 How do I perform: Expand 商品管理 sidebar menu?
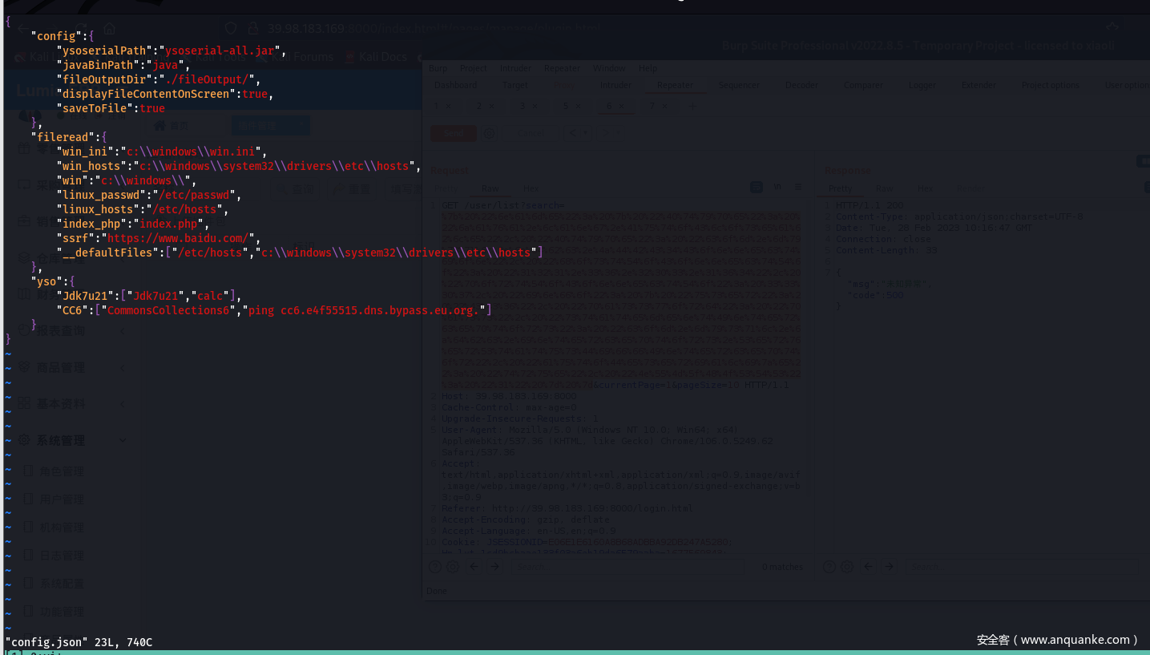pos(72,367)
